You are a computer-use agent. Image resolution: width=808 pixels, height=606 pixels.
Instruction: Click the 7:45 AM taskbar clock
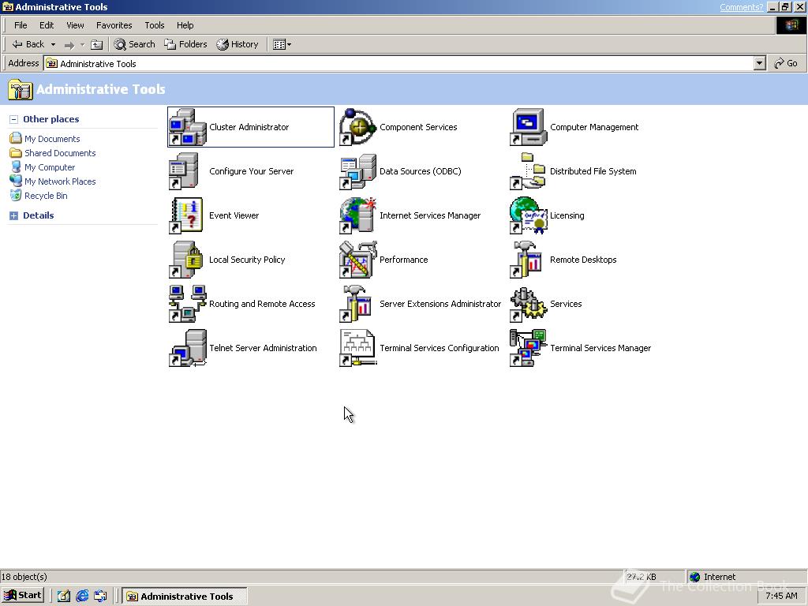click(781, 596)
